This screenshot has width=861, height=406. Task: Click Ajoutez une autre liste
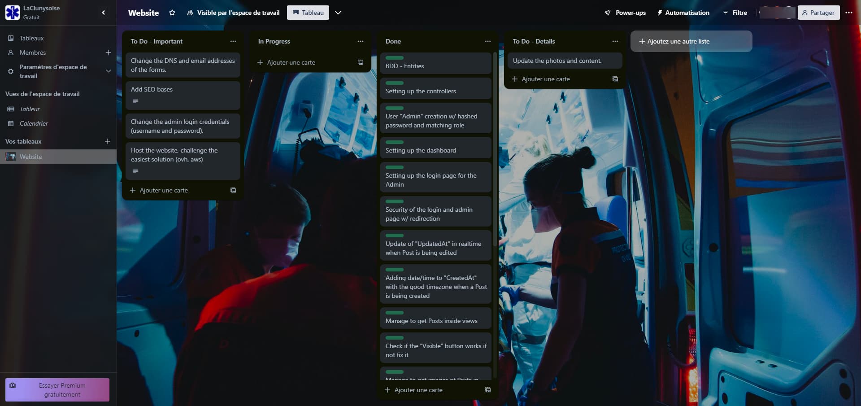pyautogui.click(x=691, y=41)
